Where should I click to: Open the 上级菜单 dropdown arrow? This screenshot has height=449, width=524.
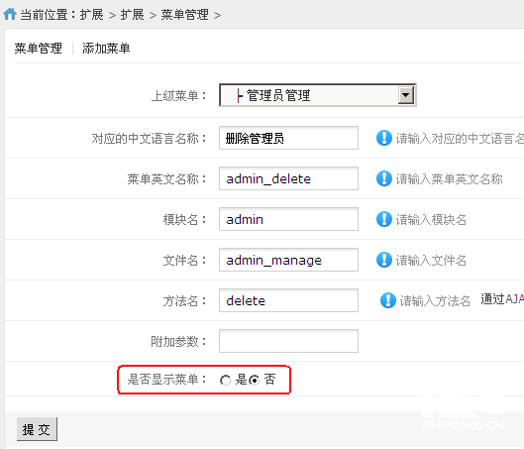pyautogui.click(x=406, y=95)
